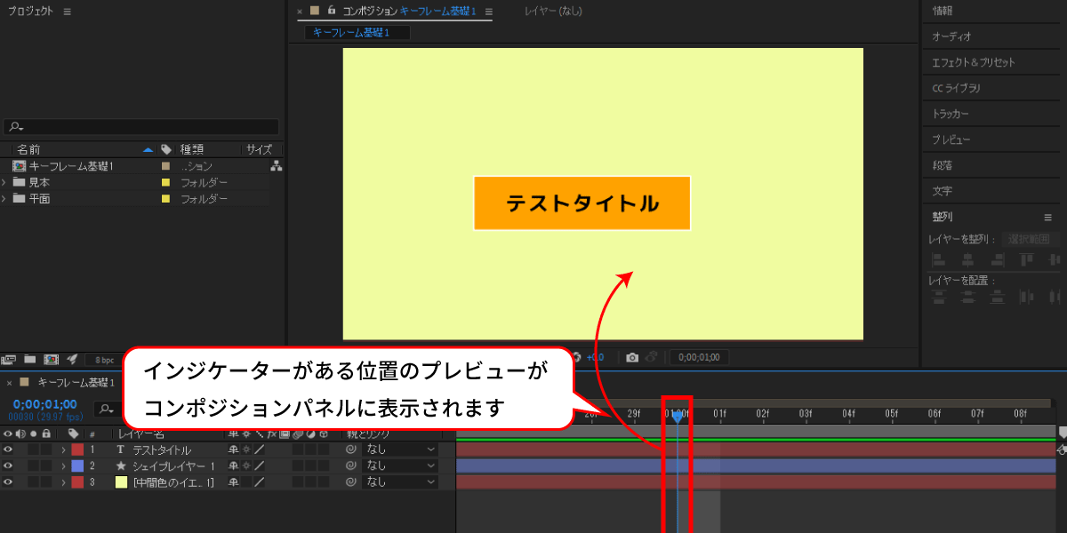Screen dimensions: 1067x533
Task: Take a snapshot with the camera icon
Action: (632, 357)
